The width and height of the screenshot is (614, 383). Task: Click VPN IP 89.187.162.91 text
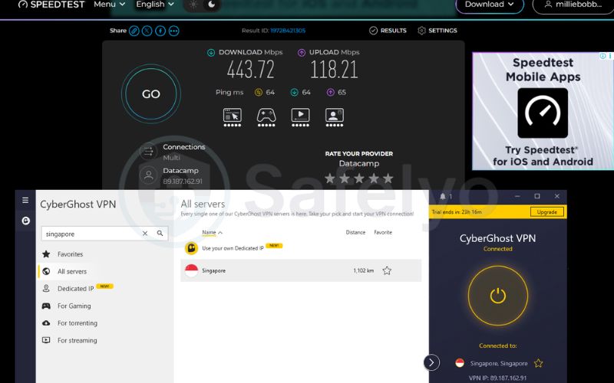497,378
